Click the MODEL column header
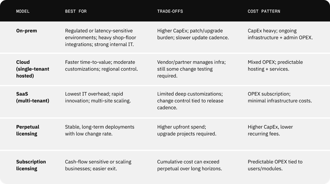 23,11
